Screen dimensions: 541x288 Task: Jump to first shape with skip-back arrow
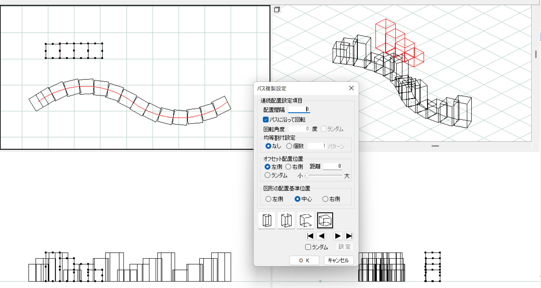310,236
